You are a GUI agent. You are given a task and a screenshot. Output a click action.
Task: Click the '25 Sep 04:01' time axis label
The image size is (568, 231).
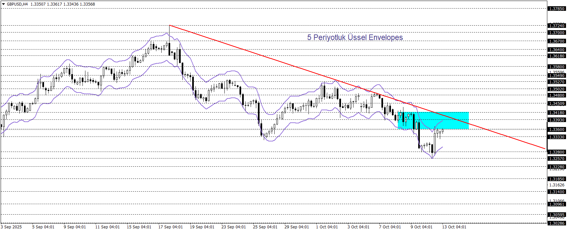tap(265, 227)
